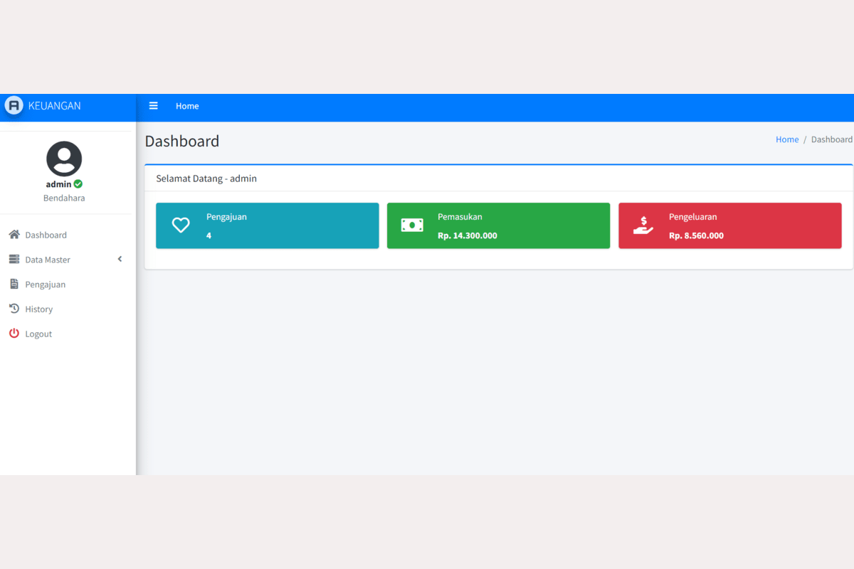Click Home link in top navbar
Viewport: 854px width, 569px height.
pos(187,106)
